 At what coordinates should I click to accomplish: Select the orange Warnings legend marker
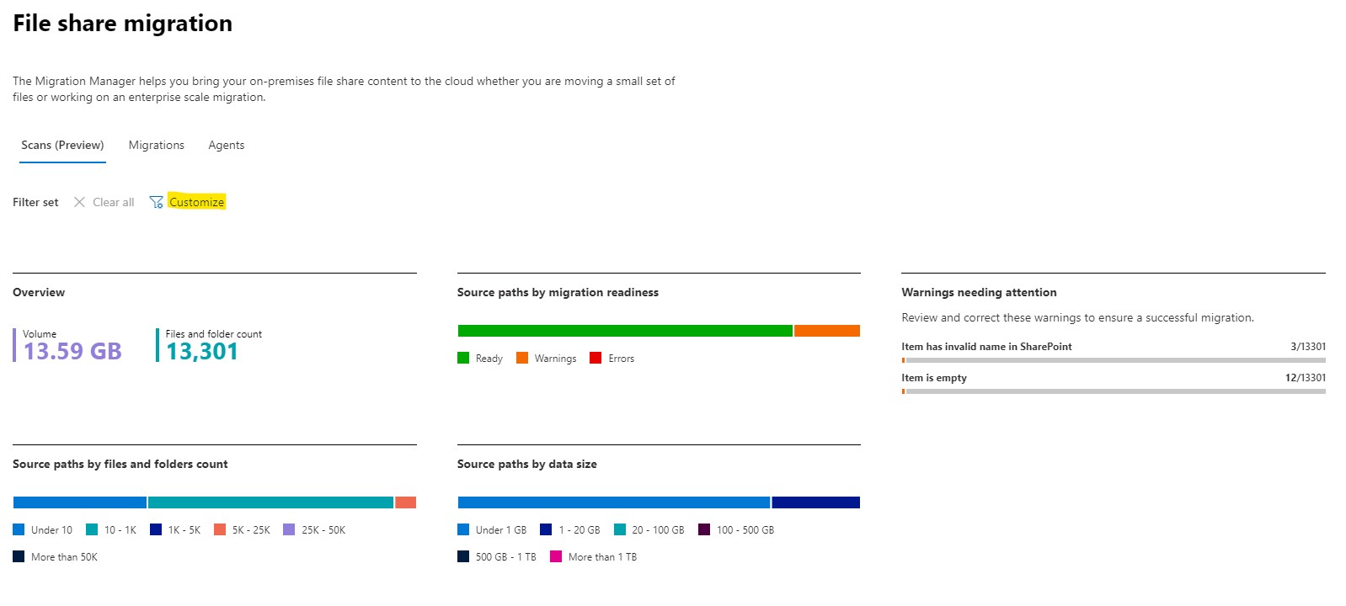pyautogui.click(x=521, y=358)
